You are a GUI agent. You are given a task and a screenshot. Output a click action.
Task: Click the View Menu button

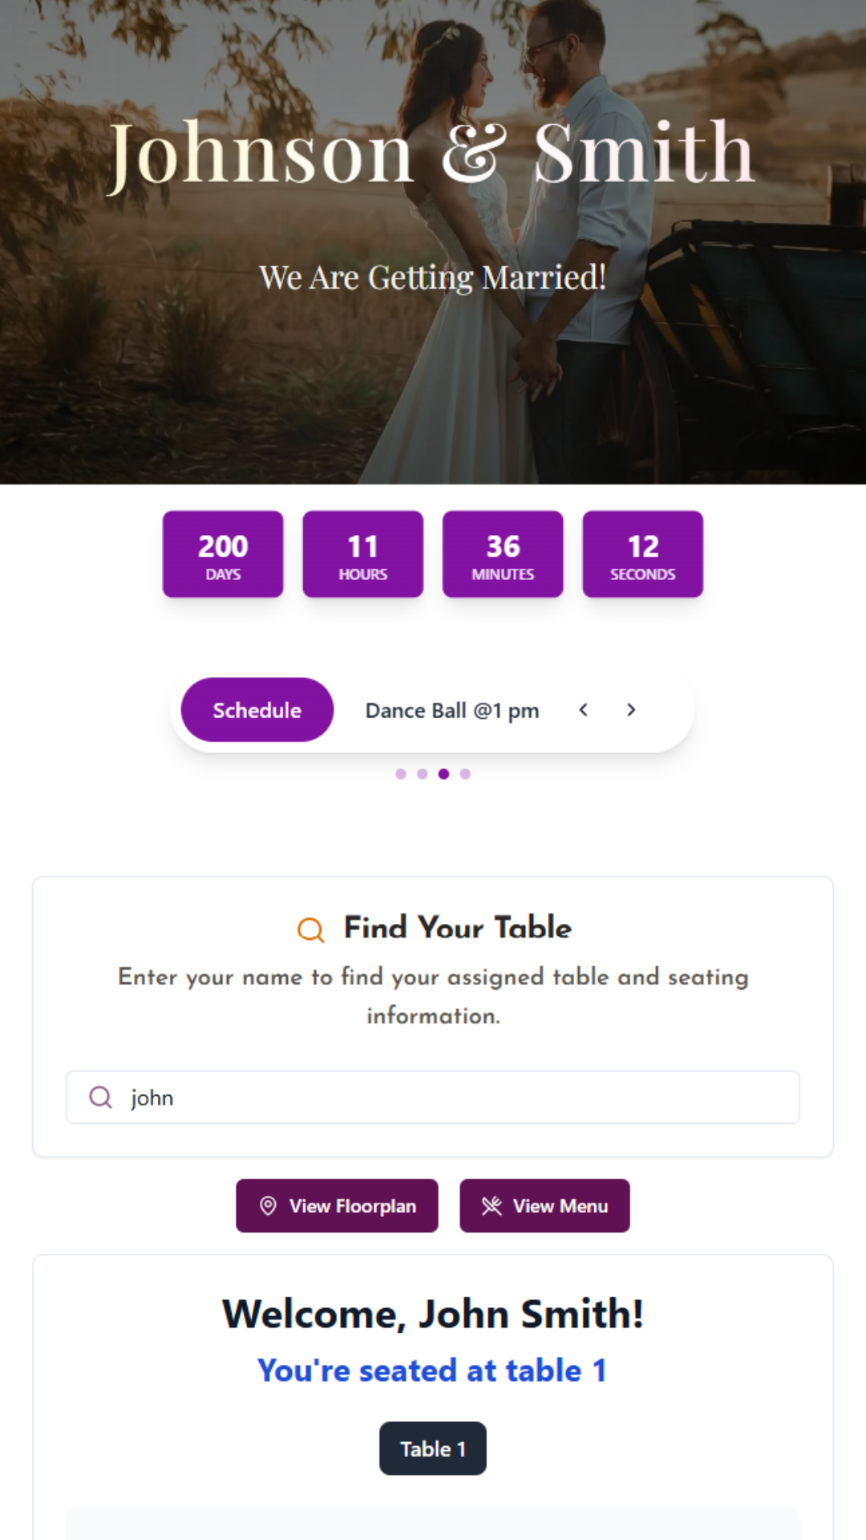pyautogui.click(x=544, y=1206)
